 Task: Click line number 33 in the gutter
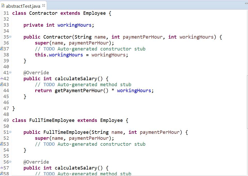click(6, 25)
